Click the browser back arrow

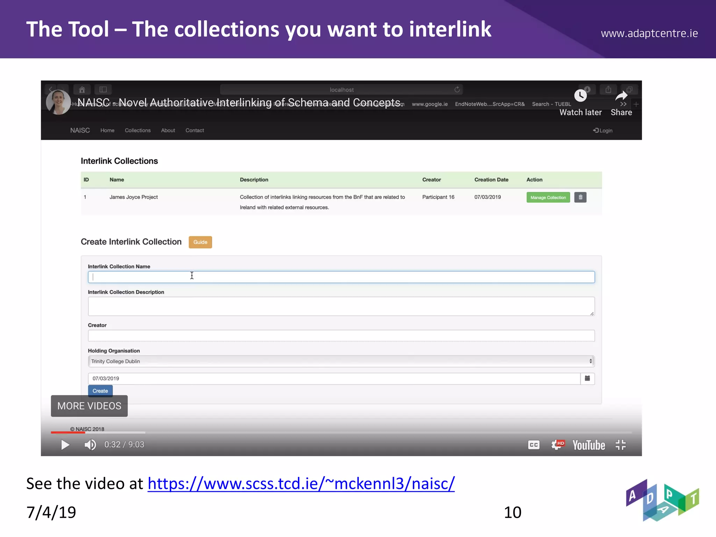51,89
